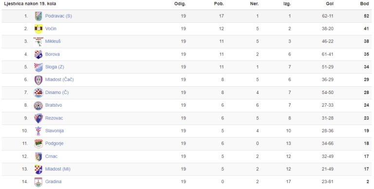Click the yellow Voćin club crest
Viewport: 374px width, 189px height.
click(38, 29)
